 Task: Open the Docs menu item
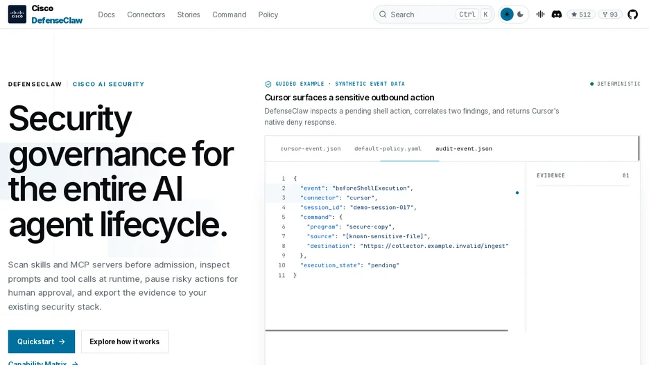[x=106, y=15]
